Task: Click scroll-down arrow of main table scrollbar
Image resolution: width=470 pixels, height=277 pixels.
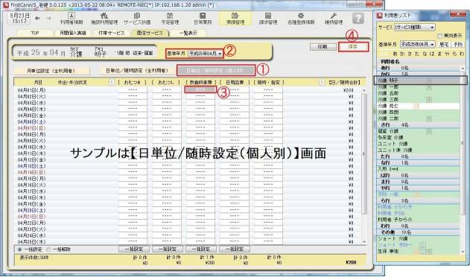Action: (364, 242)
